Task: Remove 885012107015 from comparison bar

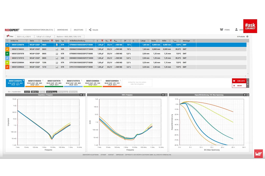Action: tap(82, 80)
